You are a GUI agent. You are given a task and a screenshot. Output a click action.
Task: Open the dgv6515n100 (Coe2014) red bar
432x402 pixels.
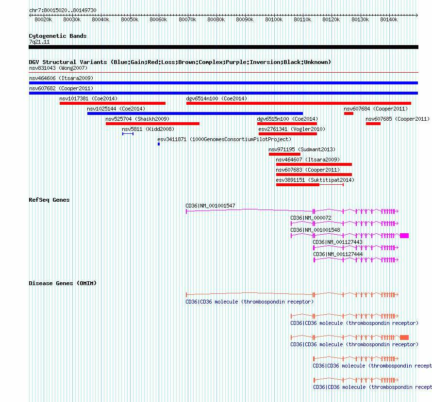click(x=287, y=124)
